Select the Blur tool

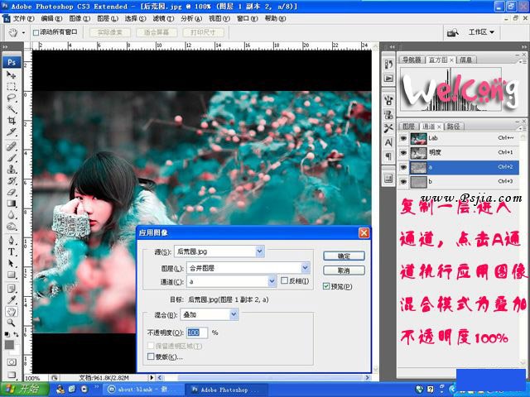click(11, 215)
